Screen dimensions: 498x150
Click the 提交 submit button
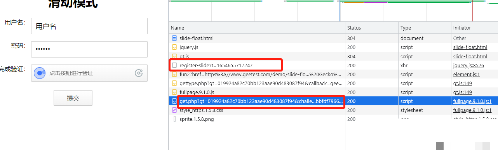[73, 98]
